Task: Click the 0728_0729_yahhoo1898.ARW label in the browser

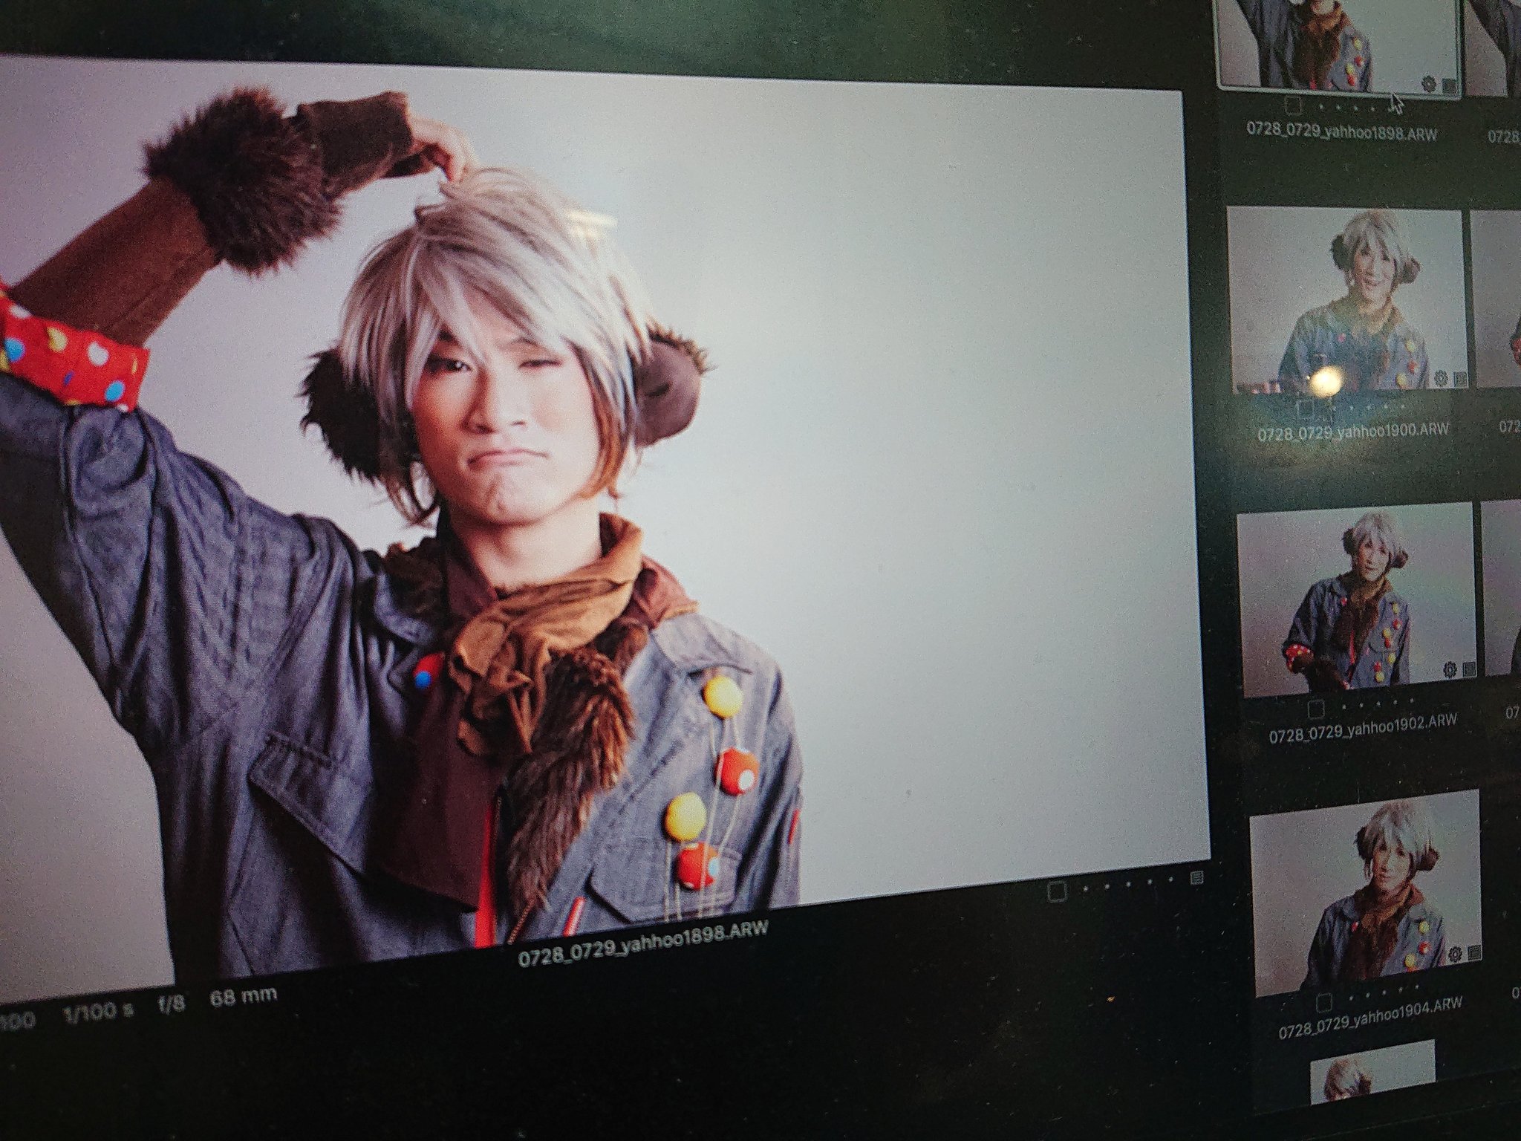Action: (x=1342, y=133)
